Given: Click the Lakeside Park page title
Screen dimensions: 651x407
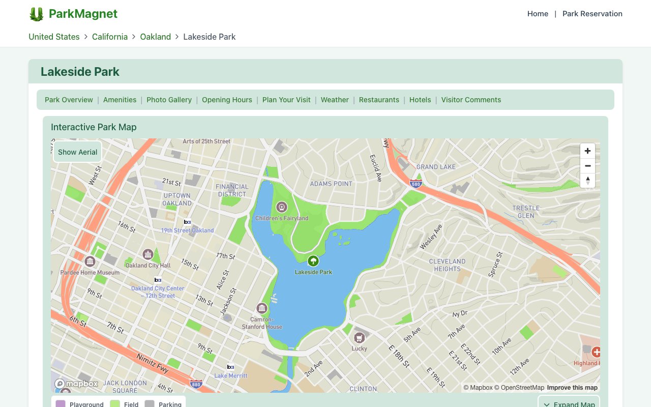Looking at the screenshot, I should click(x=80, y=72).
